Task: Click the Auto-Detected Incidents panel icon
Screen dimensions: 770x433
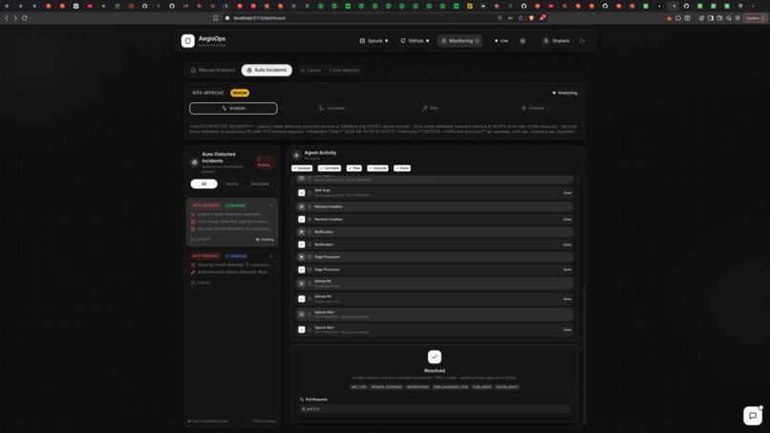Action: pos(195,162)
